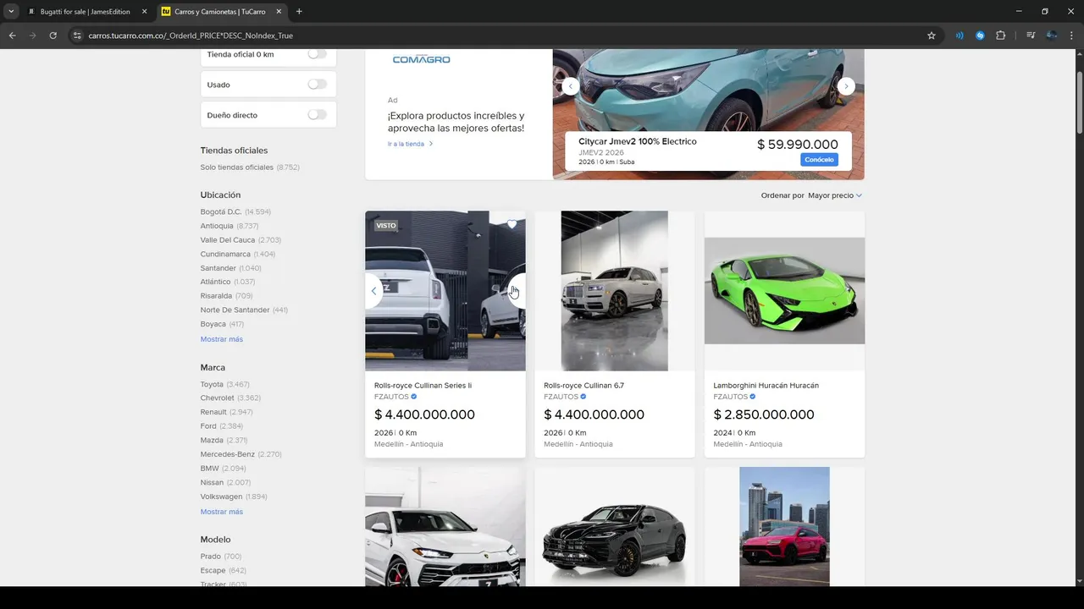The height and width of the screenshot is (609, 1084).
Task: Reload the page with refresh icon
Action: (53, 36)
